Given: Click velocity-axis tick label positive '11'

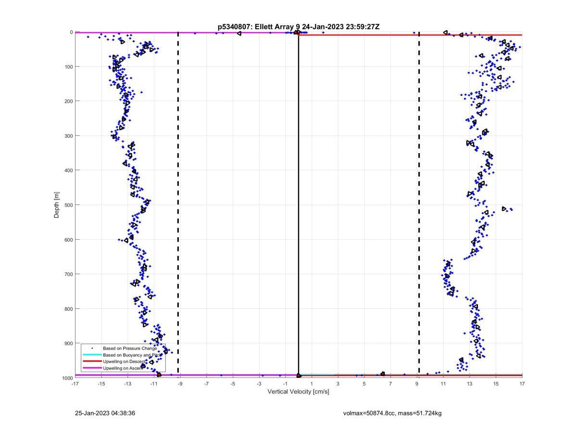Looking at the screenshot, I should (x=443, y=384).
